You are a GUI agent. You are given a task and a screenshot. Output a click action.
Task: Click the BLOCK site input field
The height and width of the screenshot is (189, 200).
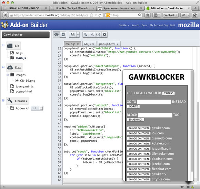[x=155, y=115]
